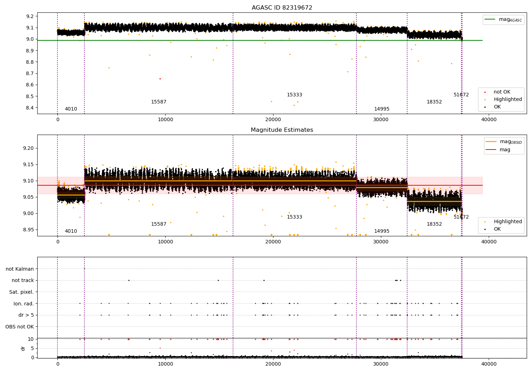Click obsid label 18352 in the top plot

[434, 102]
